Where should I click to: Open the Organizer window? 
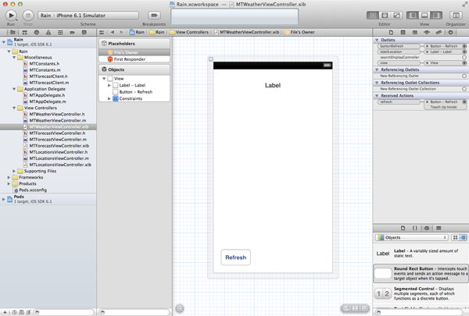click(x=456, y=16)
